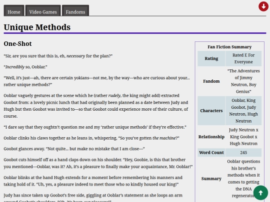
Task: Click the paragraph 'Goobot cuts himself off'
Action: coord(98,163)
